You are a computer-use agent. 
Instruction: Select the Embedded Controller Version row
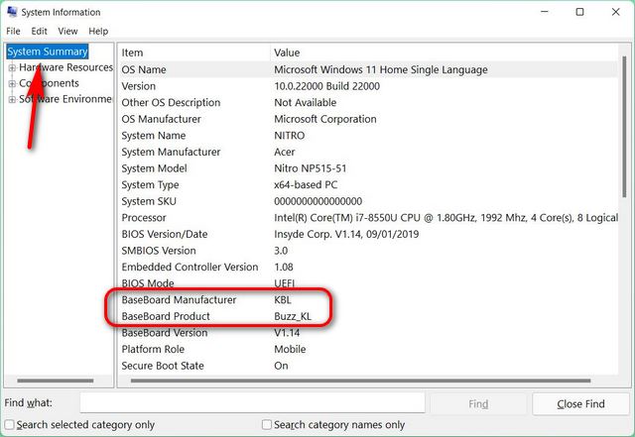coord(368,268)
